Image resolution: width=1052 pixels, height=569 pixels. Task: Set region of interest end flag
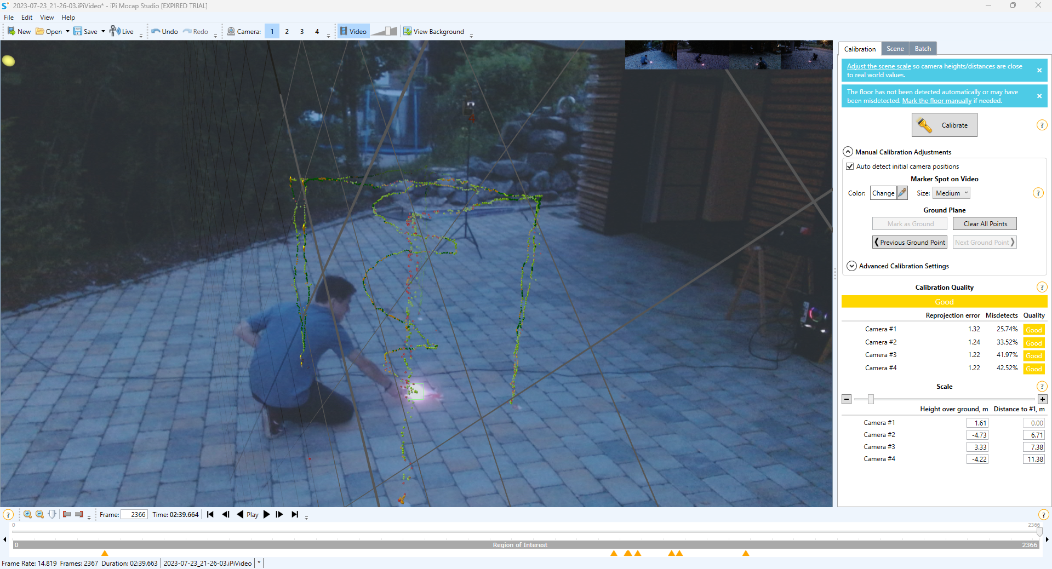click(79, 514)
